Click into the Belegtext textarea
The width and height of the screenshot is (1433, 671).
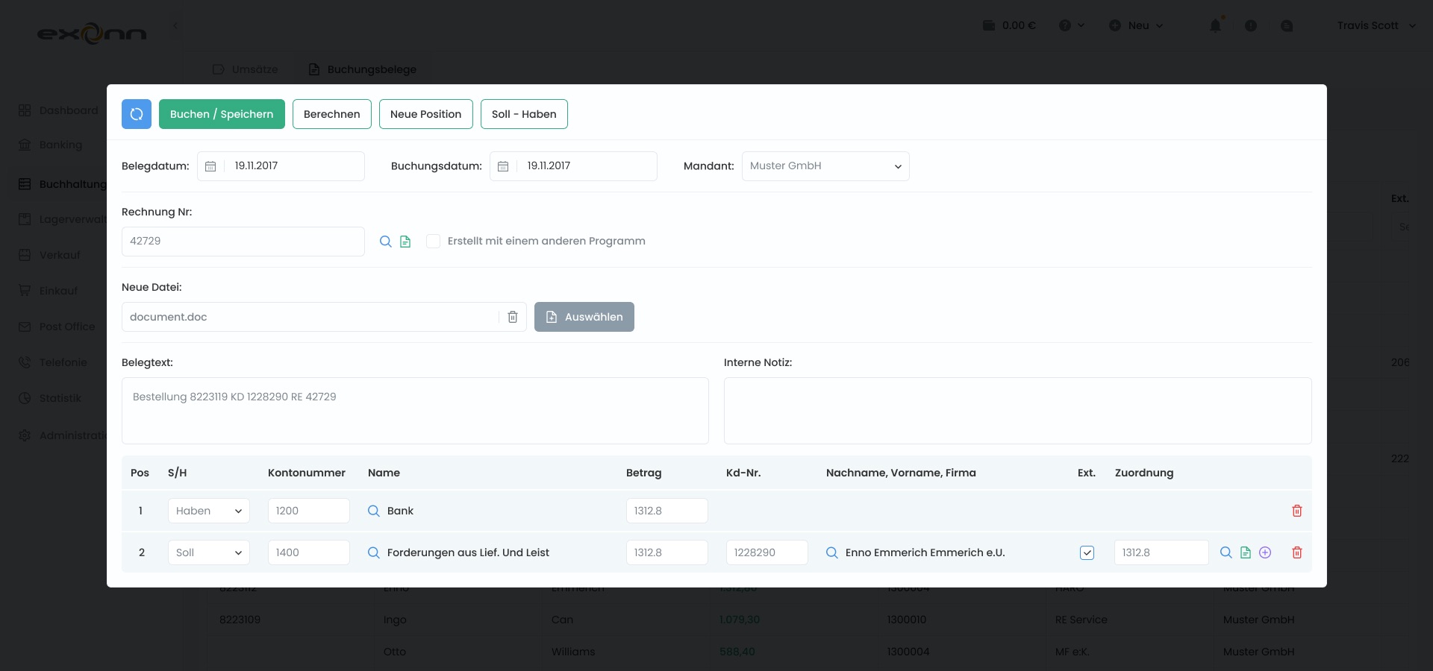[x=415, y=411]
